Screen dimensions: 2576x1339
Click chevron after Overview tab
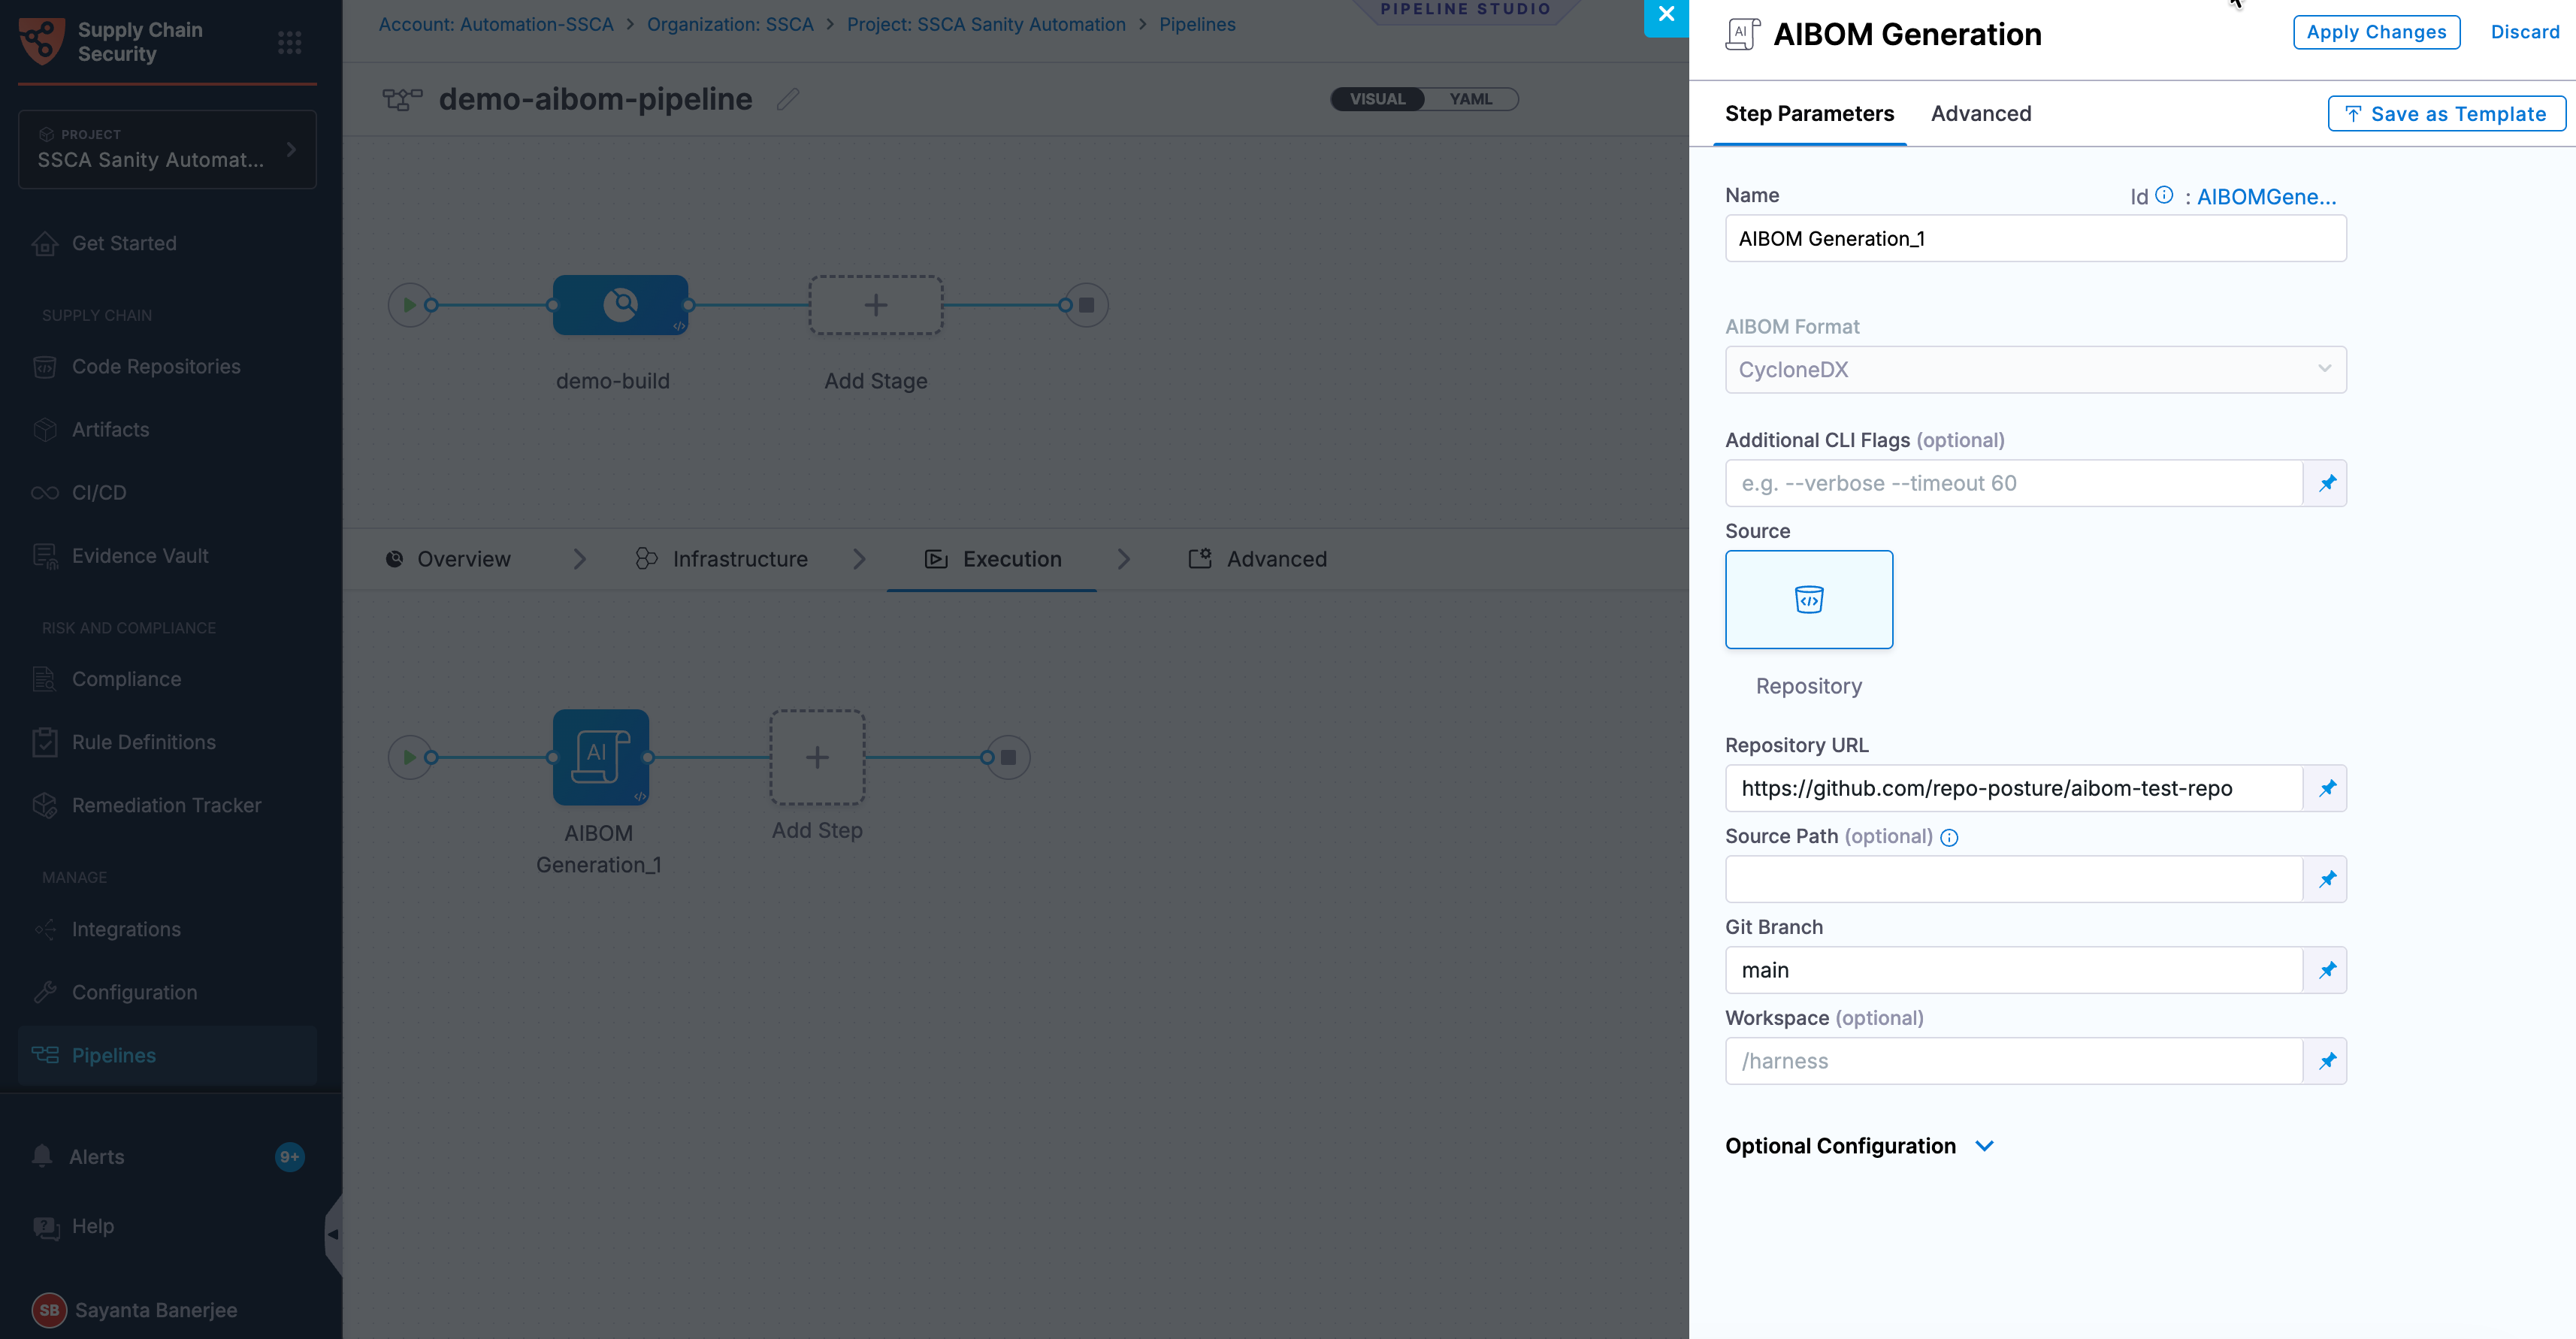[x=580, y=559]
